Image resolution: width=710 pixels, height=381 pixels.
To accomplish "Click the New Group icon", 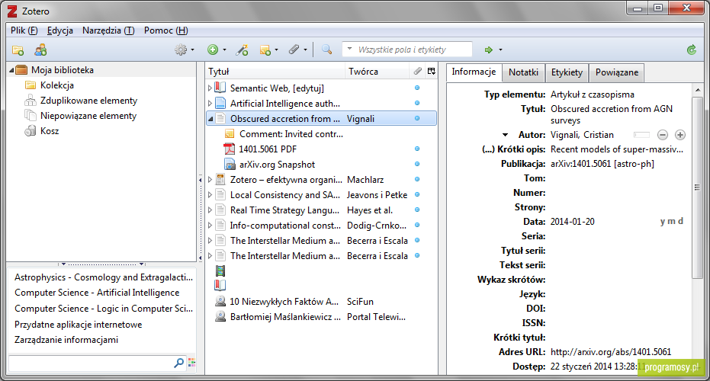I will 40,50.
